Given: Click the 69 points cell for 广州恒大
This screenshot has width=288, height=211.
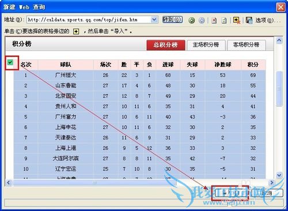Looking at the screenshot, I should (x=253, y=75).
